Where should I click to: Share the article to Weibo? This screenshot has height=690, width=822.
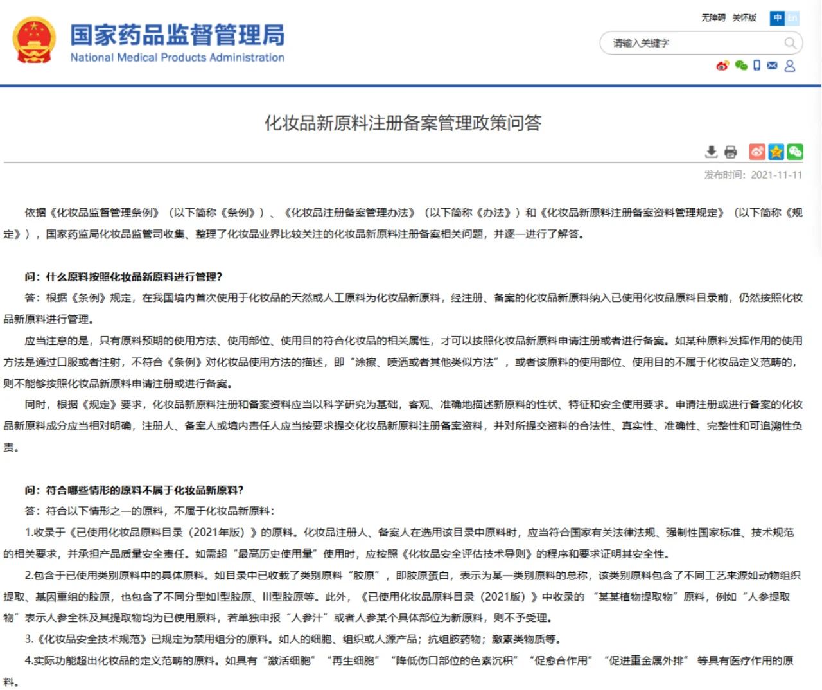pos(757,152)
